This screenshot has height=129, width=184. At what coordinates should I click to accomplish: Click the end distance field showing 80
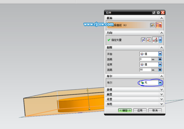click(145, 70)
